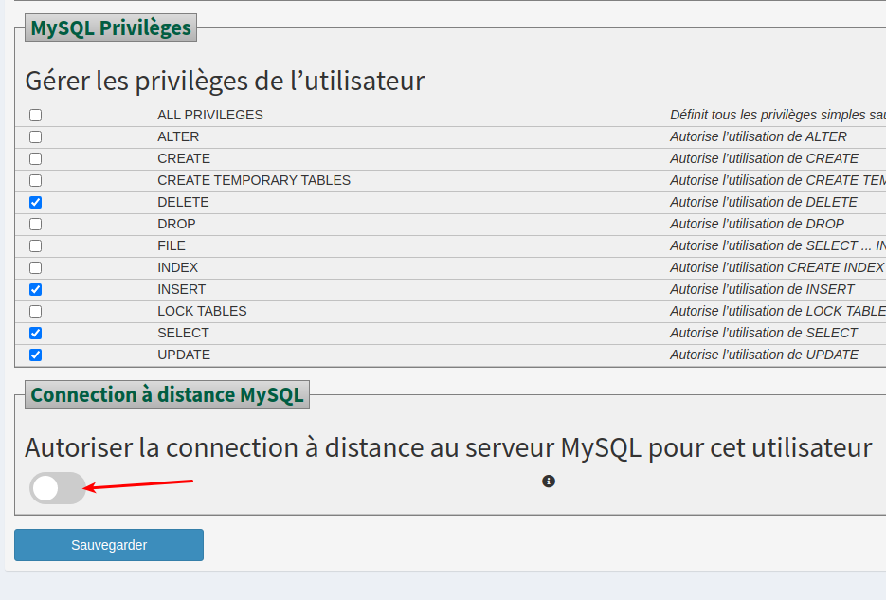Image resolution: width=886 pixels, height=600 pixels.
Task: Click the description 'Autorise l'utilisation de ALTER'
Action: pyautogui.click(x=758, y=136)
